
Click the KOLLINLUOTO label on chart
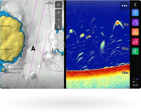(16, 69)
